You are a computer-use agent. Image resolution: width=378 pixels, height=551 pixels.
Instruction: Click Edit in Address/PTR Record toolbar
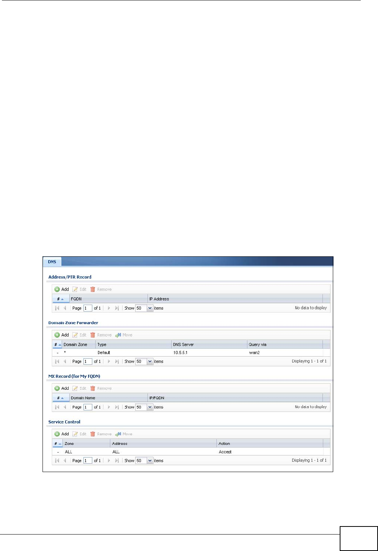coord(80,289)
